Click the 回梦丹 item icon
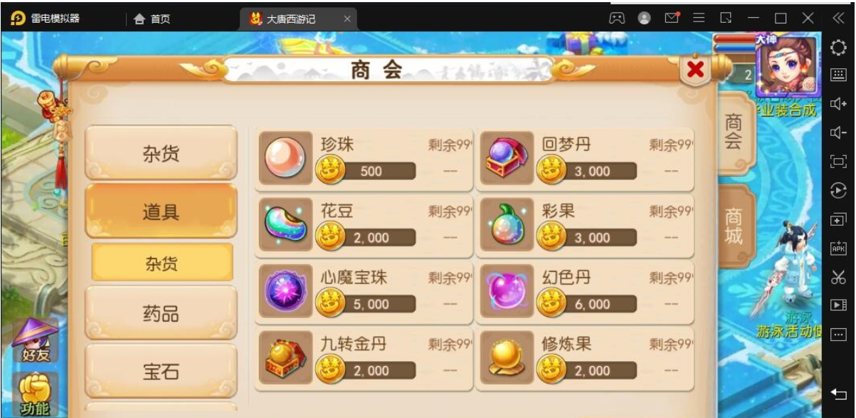 tap(507, 158)
